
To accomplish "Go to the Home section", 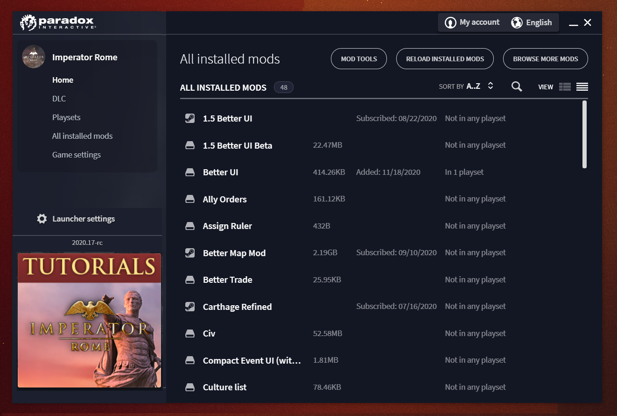I will [63, 80].
